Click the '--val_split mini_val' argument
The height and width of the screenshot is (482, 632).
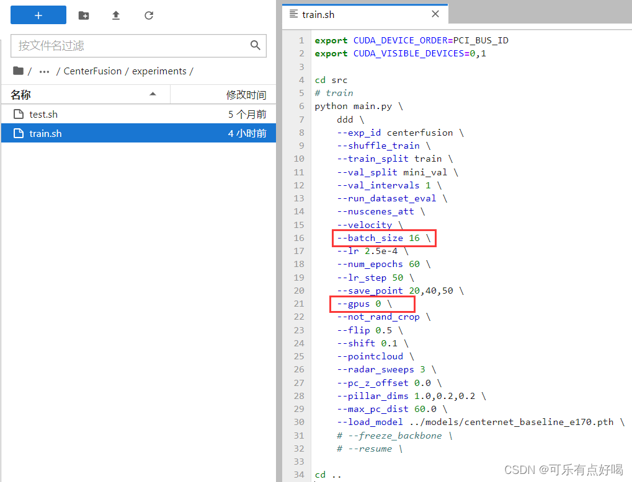pos(392,172)
